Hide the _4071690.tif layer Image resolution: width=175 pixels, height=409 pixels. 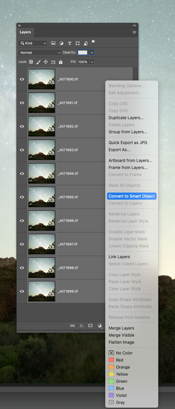(x=22, y=79)
